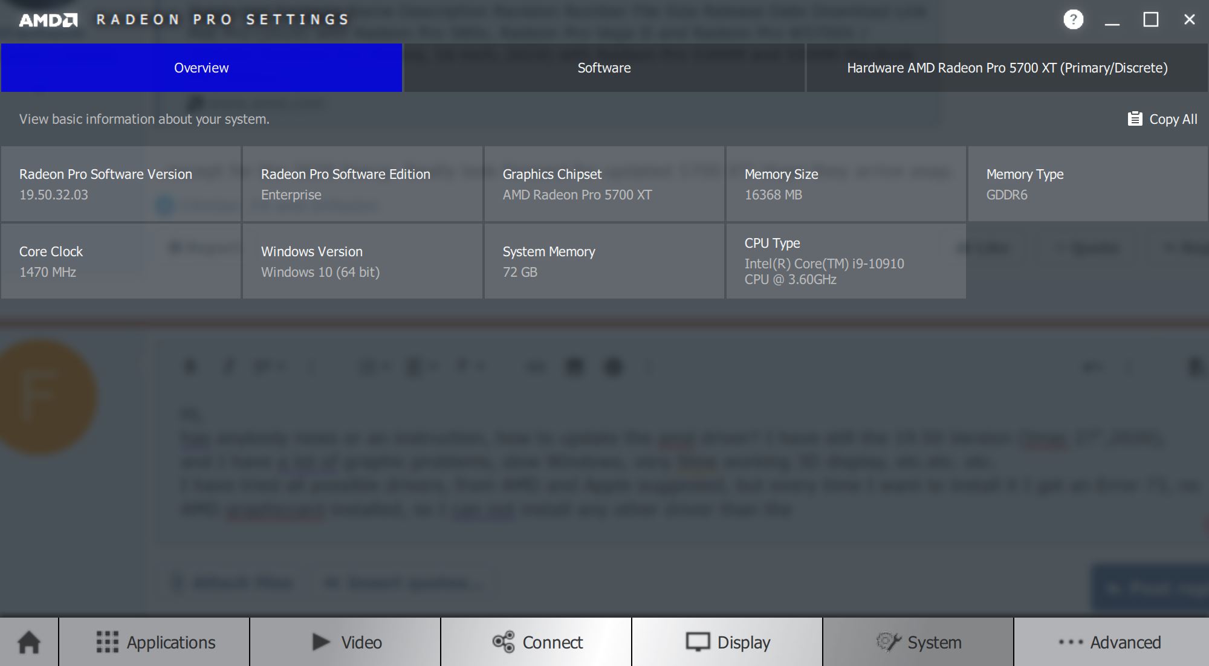The height and width of the screenshot is (666, 1209).
Task: Switch to the Software tab
Action: (604, 68)
